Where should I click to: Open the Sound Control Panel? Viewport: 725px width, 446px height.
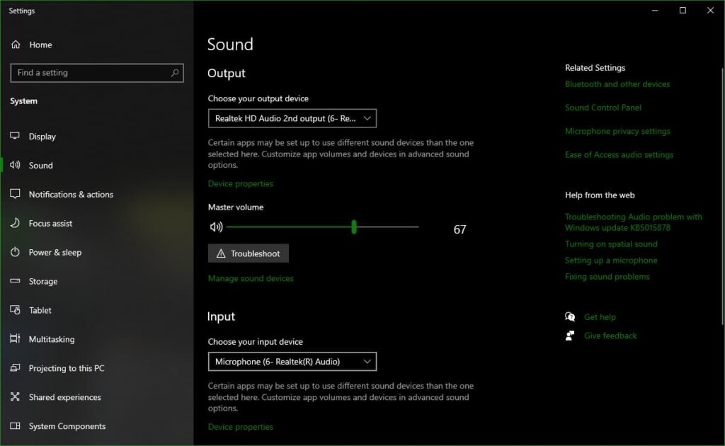(603, 107)
